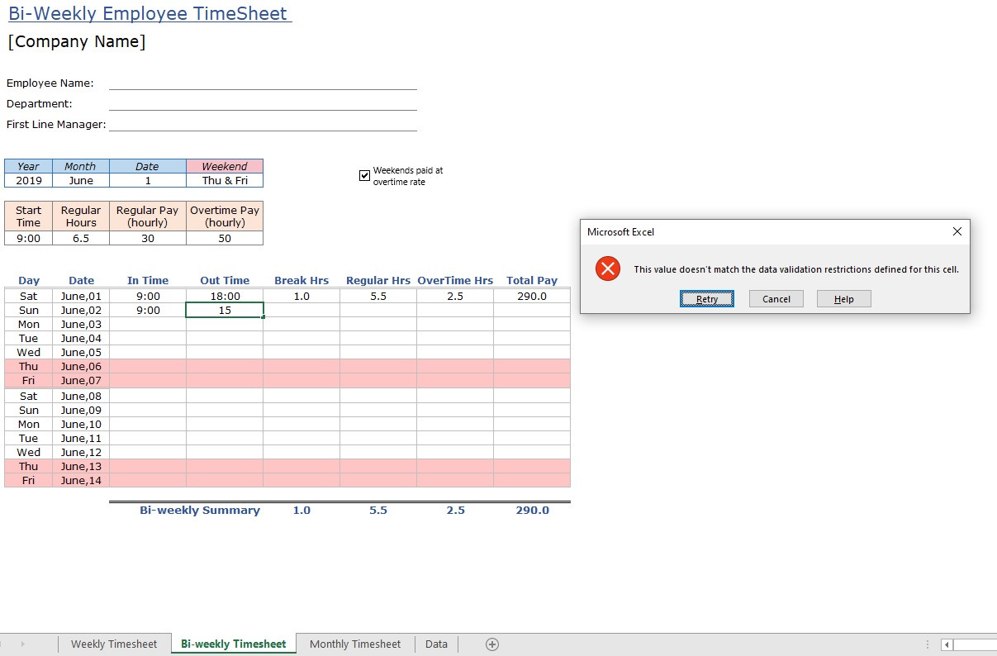Click the Out Time column header
This screenshot has height=656, width=997.
225,280
